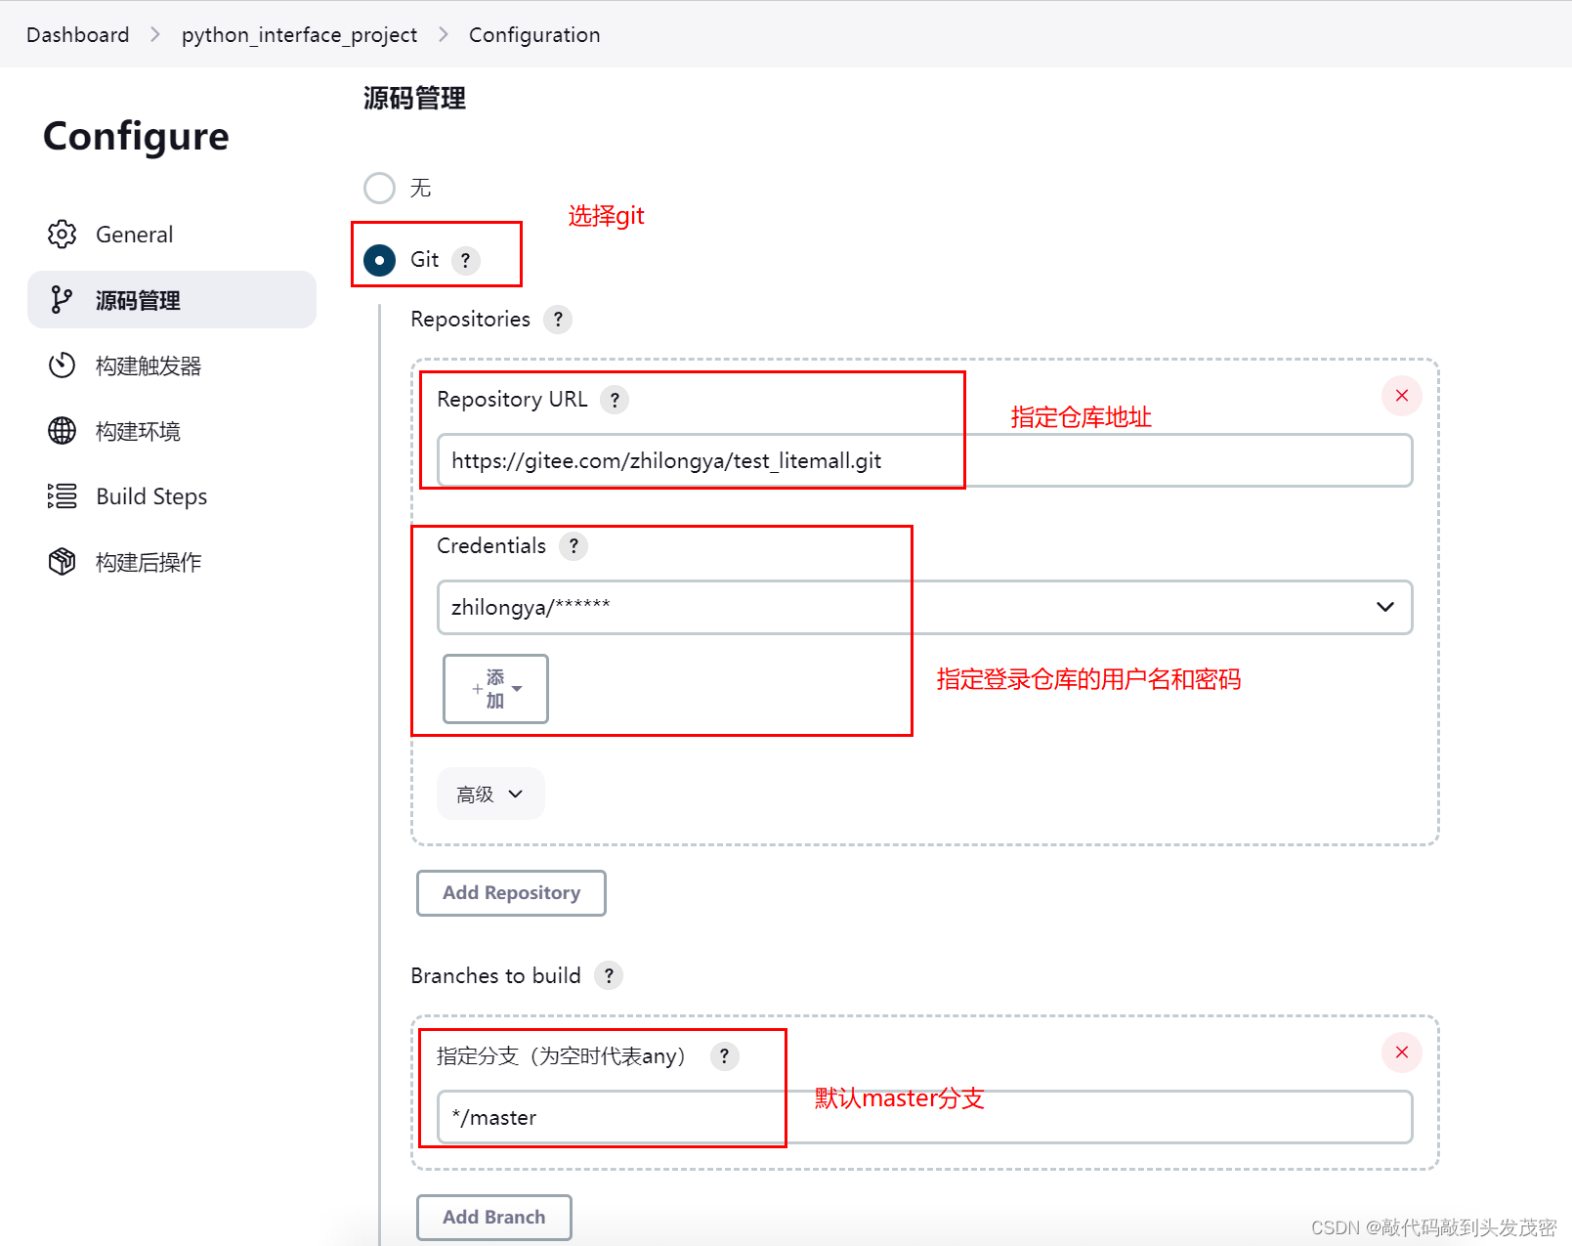Expand the chevron after python_interface_project breadcrumb
Image resolution: width=1572 pixels, height=1246 pixels.
pyautogui.click(x=444, y=34)
